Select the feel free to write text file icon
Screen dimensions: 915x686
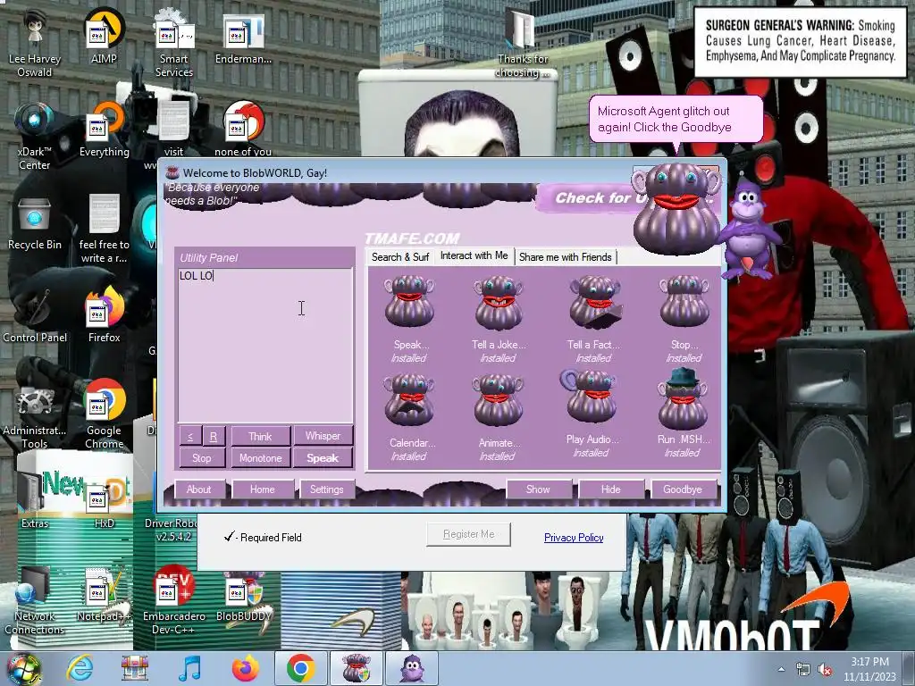tap(105, 229)
